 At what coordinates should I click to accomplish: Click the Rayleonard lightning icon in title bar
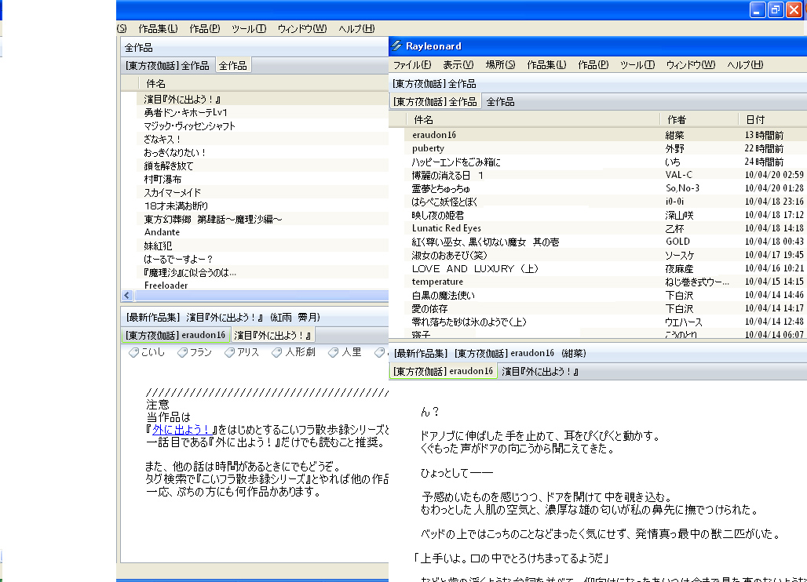pos(396,46)
